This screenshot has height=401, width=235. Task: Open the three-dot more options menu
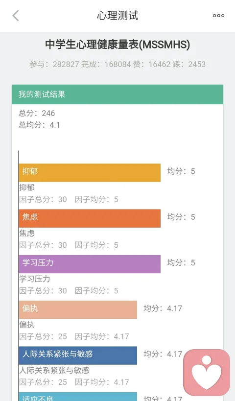coord(219,16)
